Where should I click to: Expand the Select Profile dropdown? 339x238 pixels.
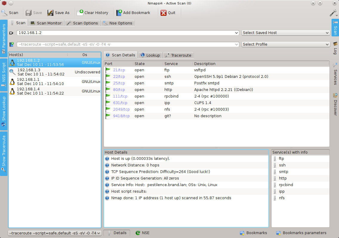coord(286,44)
